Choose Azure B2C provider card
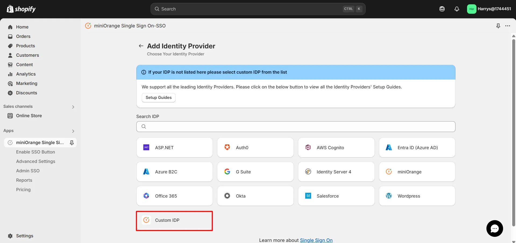This screenshot has width=516, height=243. click(175, 172)
